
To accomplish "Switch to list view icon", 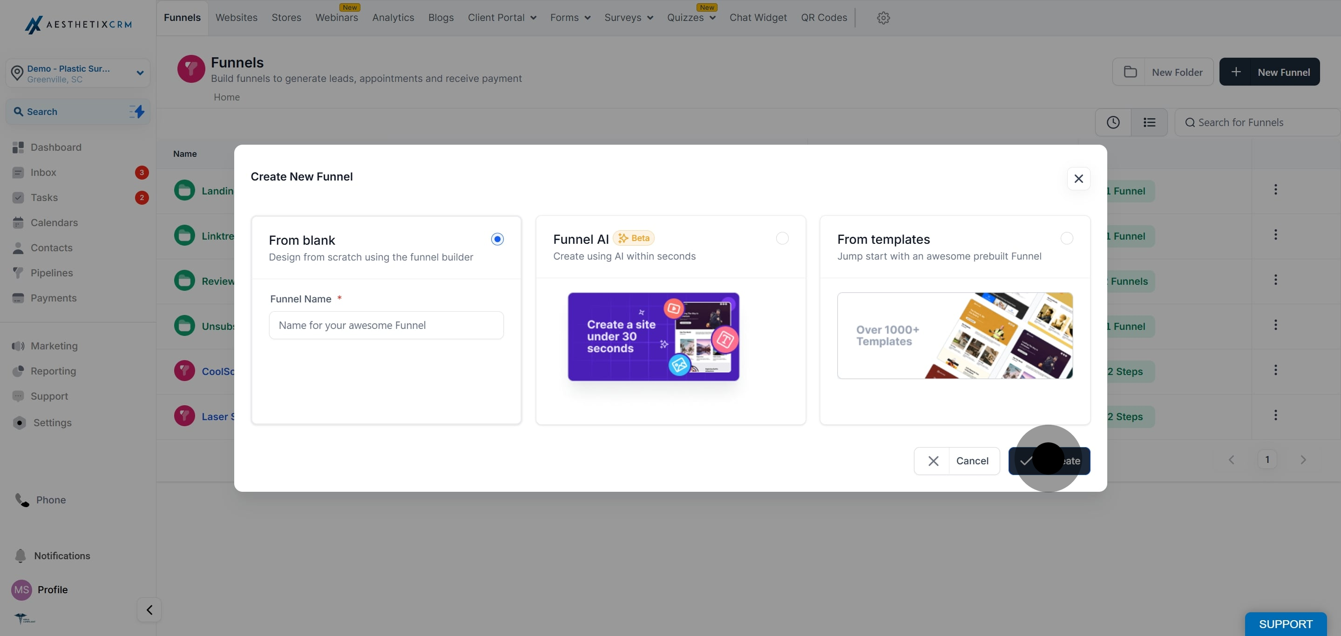I will click(1150, 122).
